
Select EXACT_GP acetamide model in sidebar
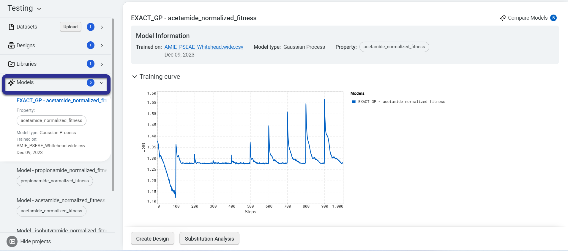coord(61,101)
